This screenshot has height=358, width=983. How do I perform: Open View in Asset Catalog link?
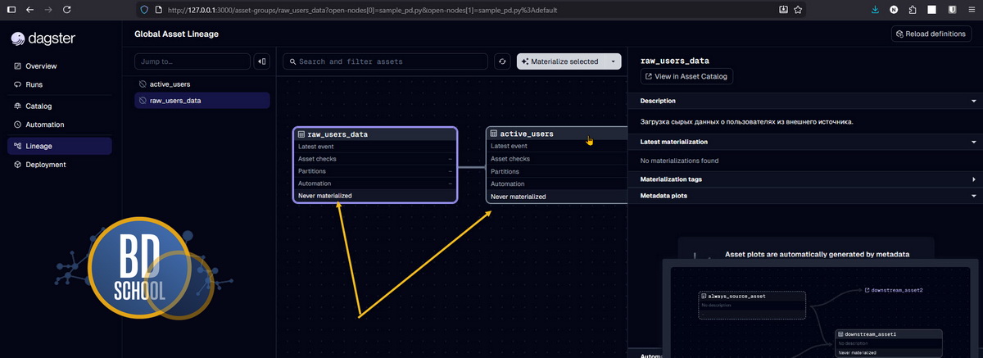tap(686, 76)
